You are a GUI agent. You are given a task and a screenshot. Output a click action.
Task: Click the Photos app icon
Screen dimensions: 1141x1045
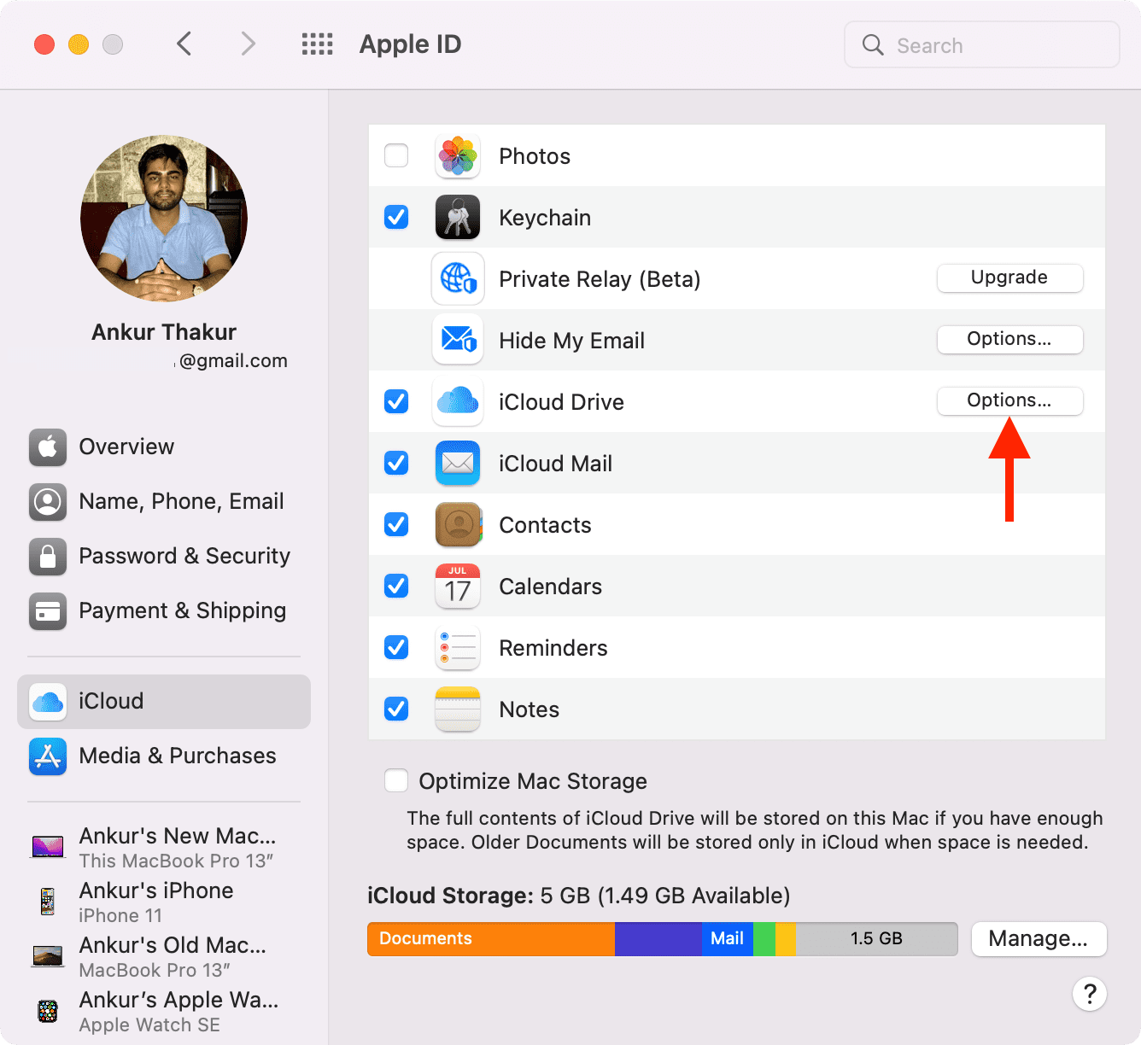[458, 156]
